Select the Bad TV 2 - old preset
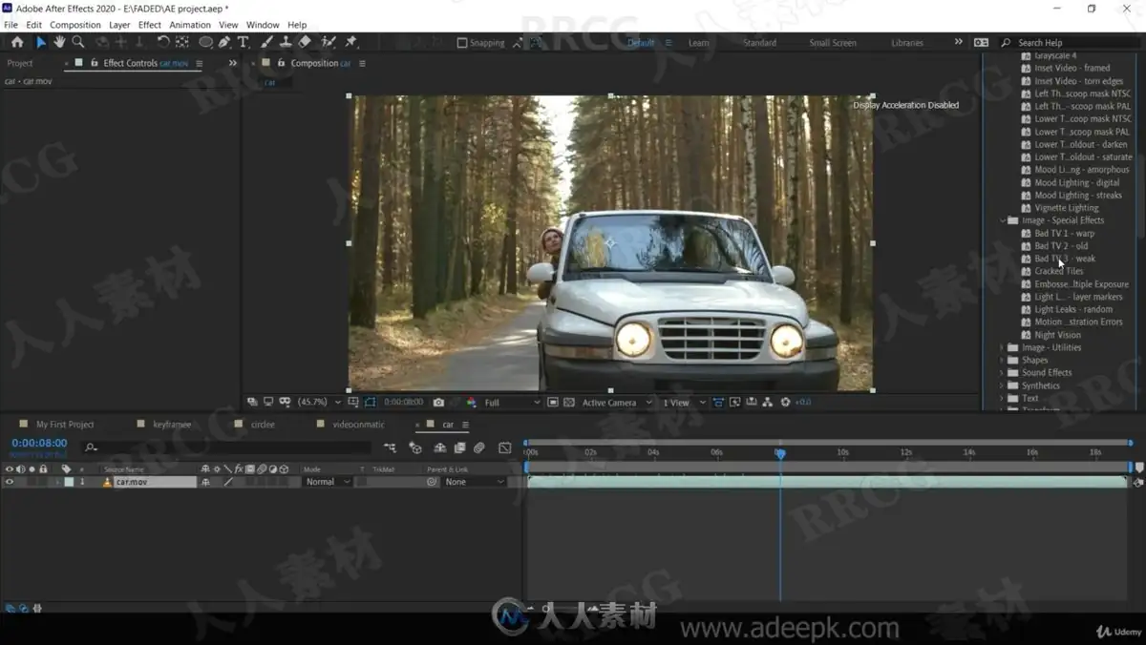The height and width of the screenshot is (645, 1146). pyautogui.click(x=1061, y=246)
